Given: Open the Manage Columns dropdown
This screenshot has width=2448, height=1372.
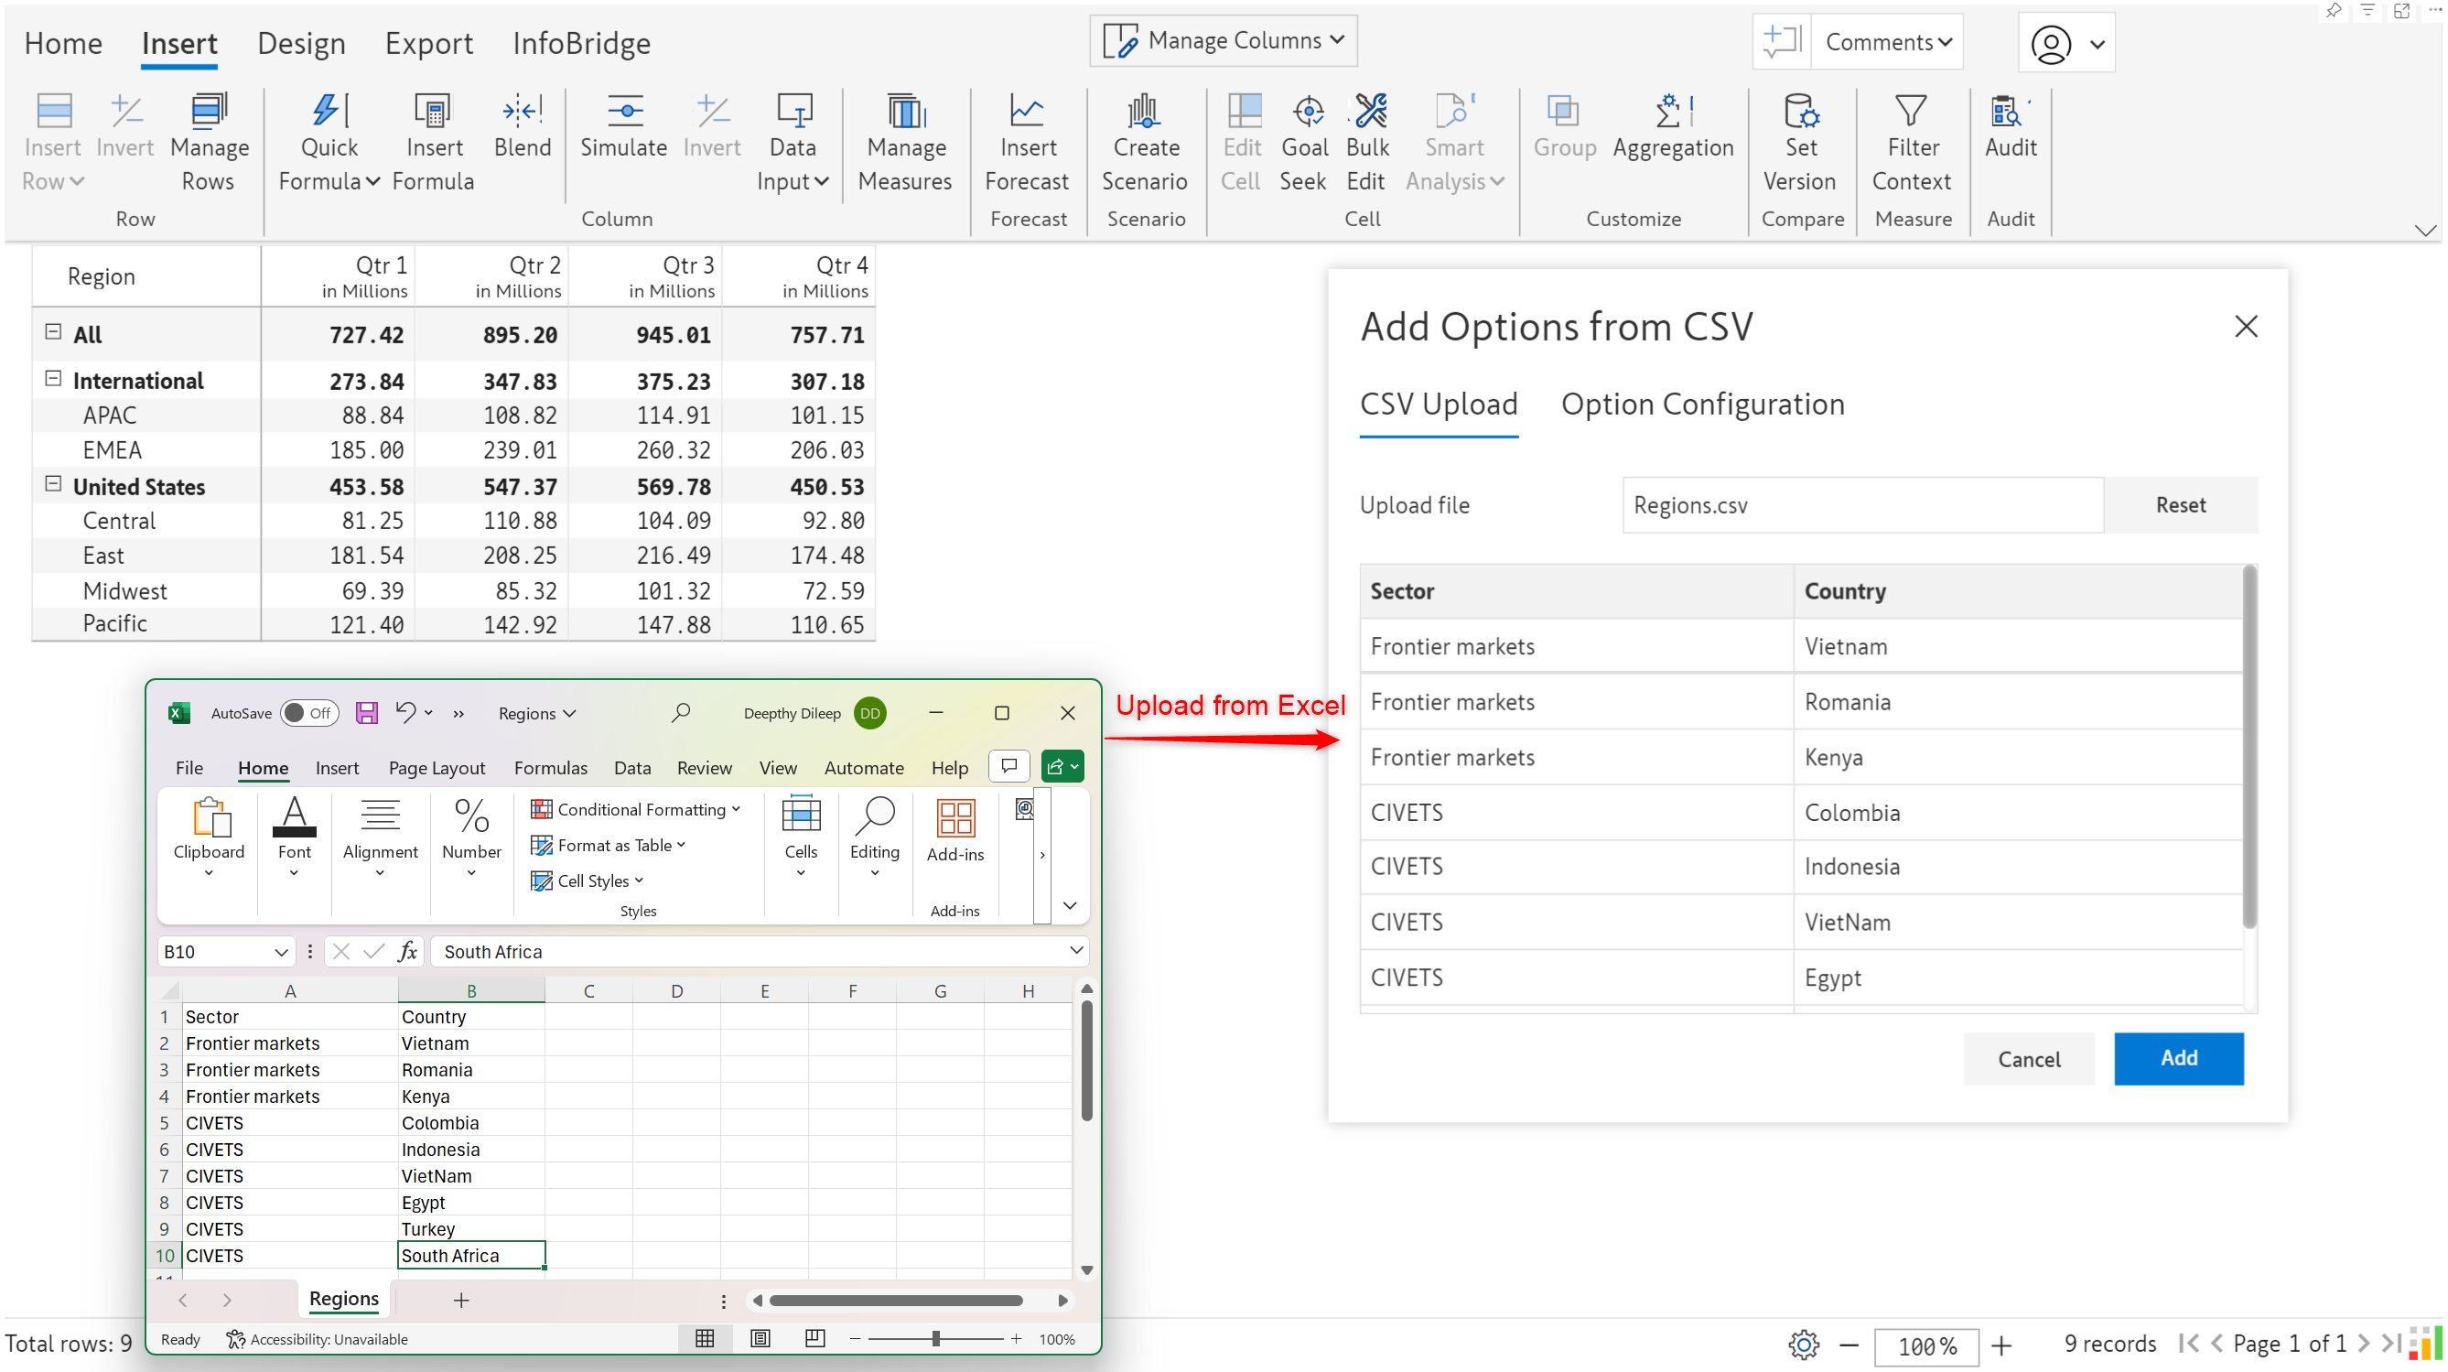Looking at the screenshot, I should pos(1223,41).
